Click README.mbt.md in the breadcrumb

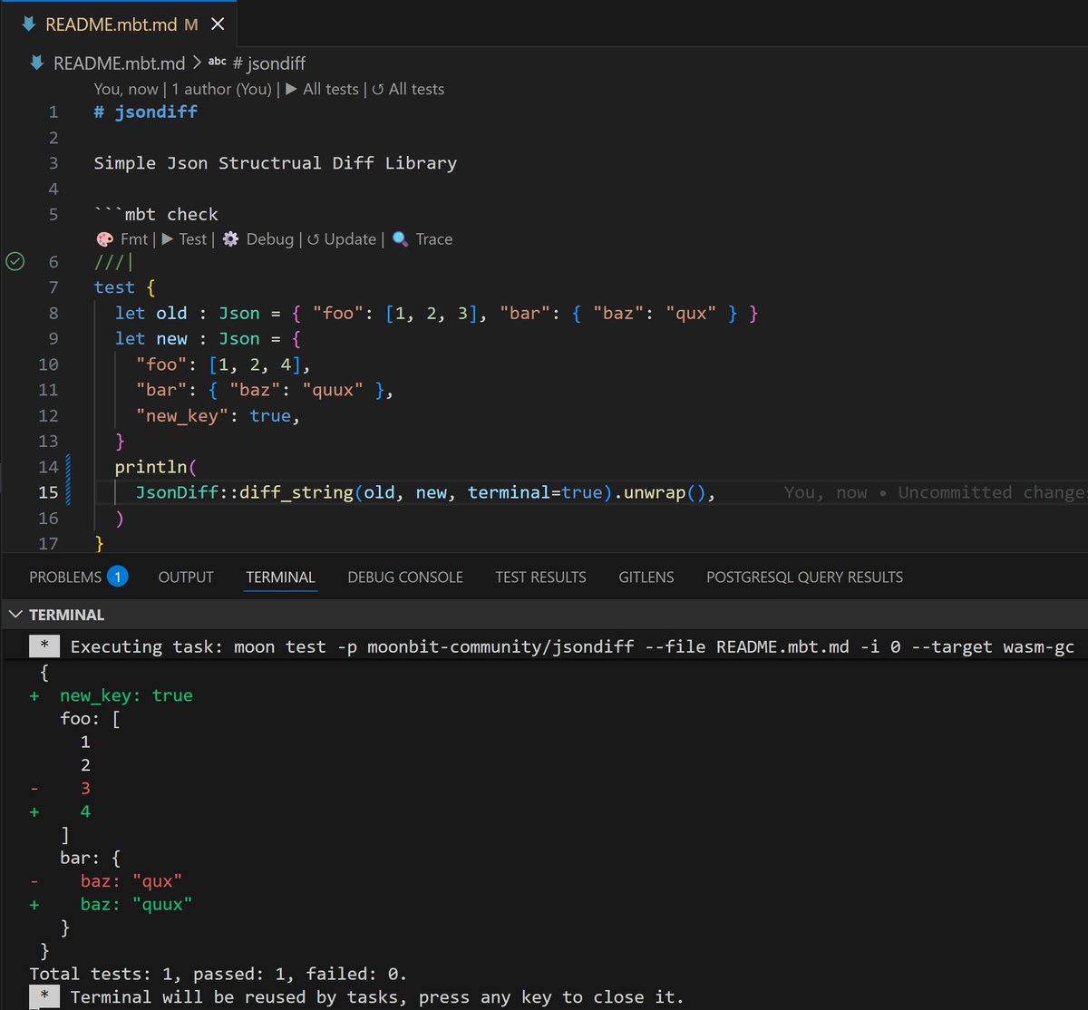point(119,63)
